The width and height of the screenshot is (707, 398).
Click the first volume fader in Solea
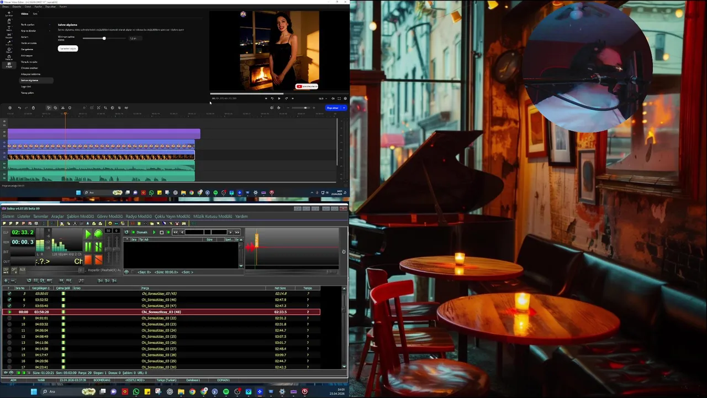(x=108, y=249)
